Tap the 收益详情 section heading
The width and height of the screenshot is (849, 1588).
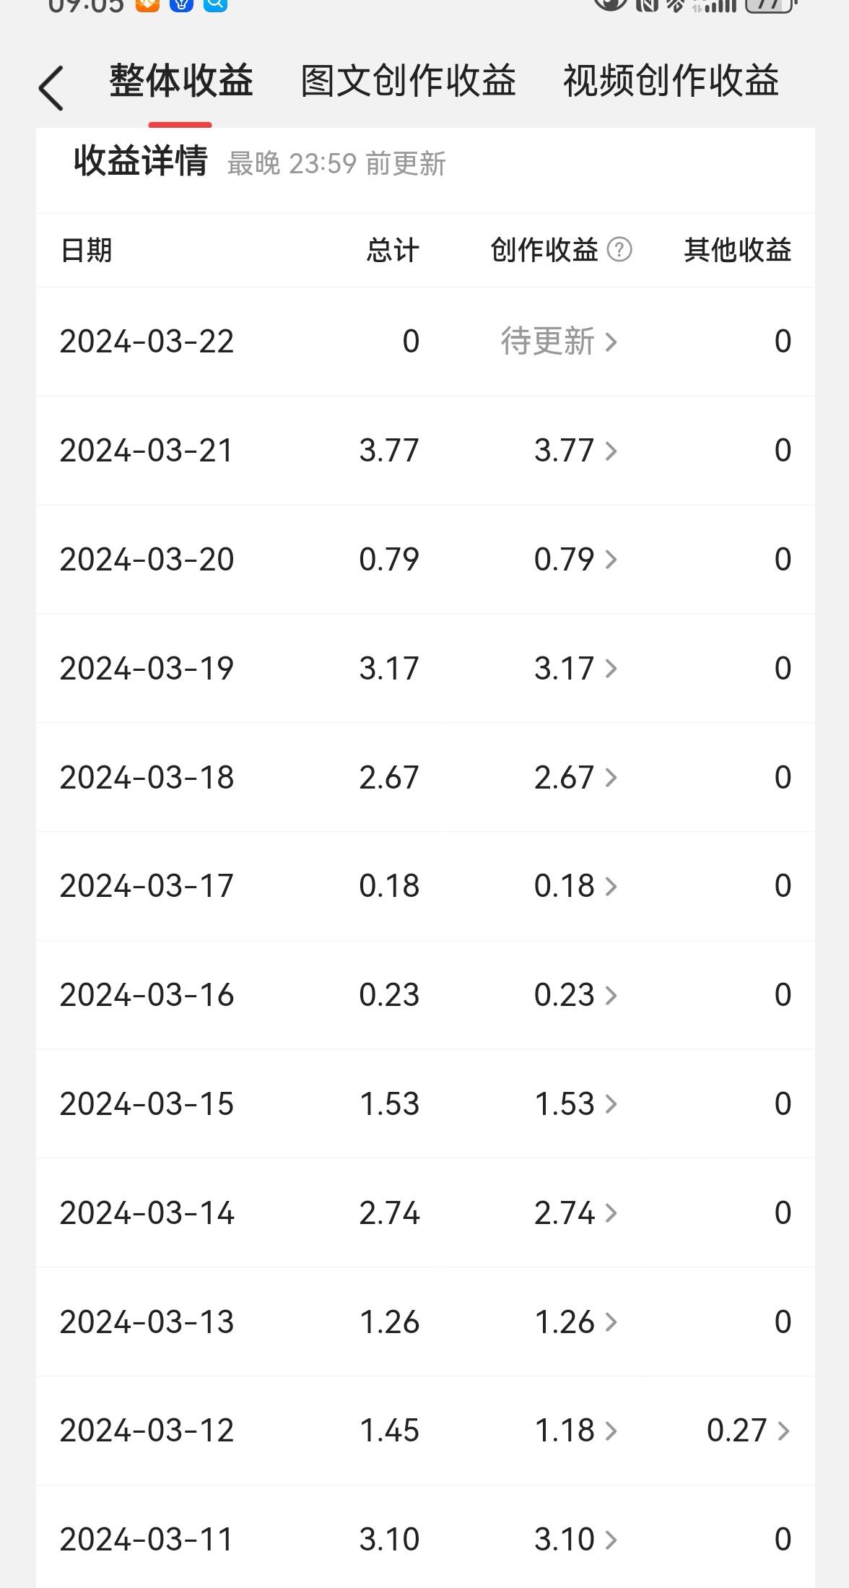(x=141, y=160)
